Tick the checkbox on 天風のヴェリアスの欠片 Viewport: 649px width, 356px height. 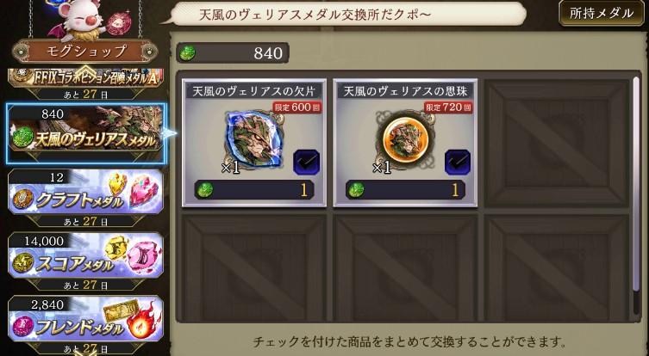(x=306, y=163)
